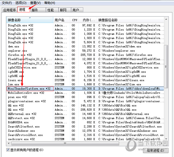Select the pcas.exe *32 process
174x157 pixels.
coord(85,97)
